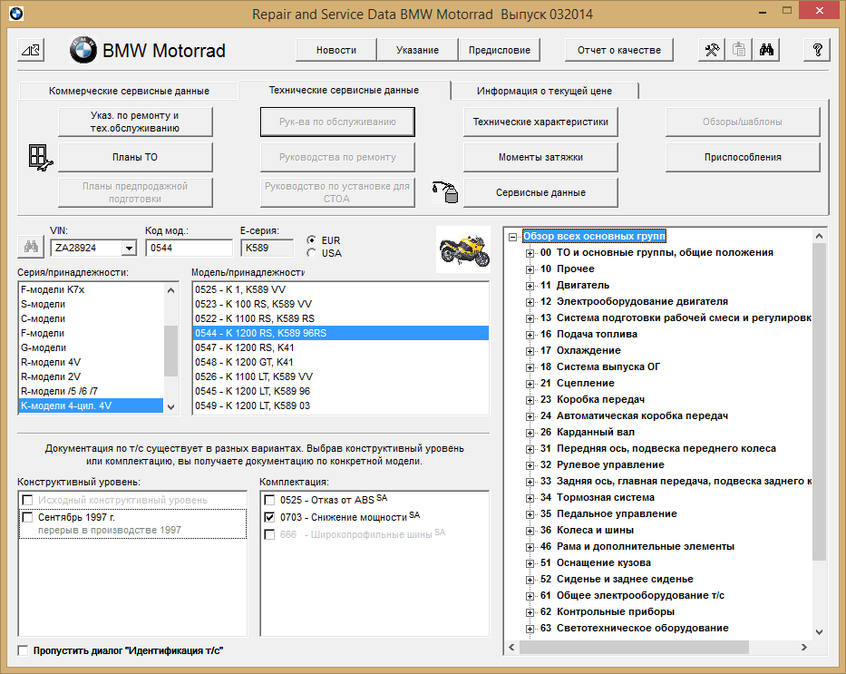
Task: Uncheck 0703 Снижение мощности option
Action: tap(269, 517)
